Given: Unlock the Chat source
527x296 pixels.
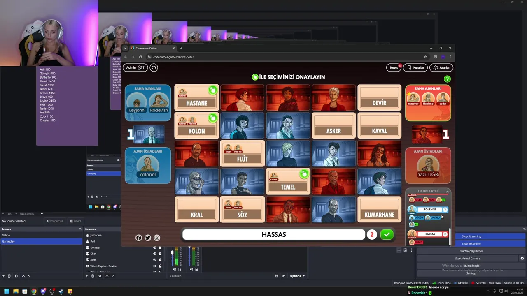Looking at the screenshot, I should click(160, 254).
